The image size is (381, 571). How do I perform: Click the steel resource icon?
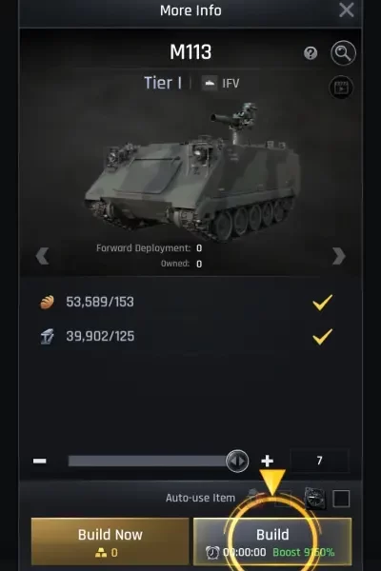point(47,336)
